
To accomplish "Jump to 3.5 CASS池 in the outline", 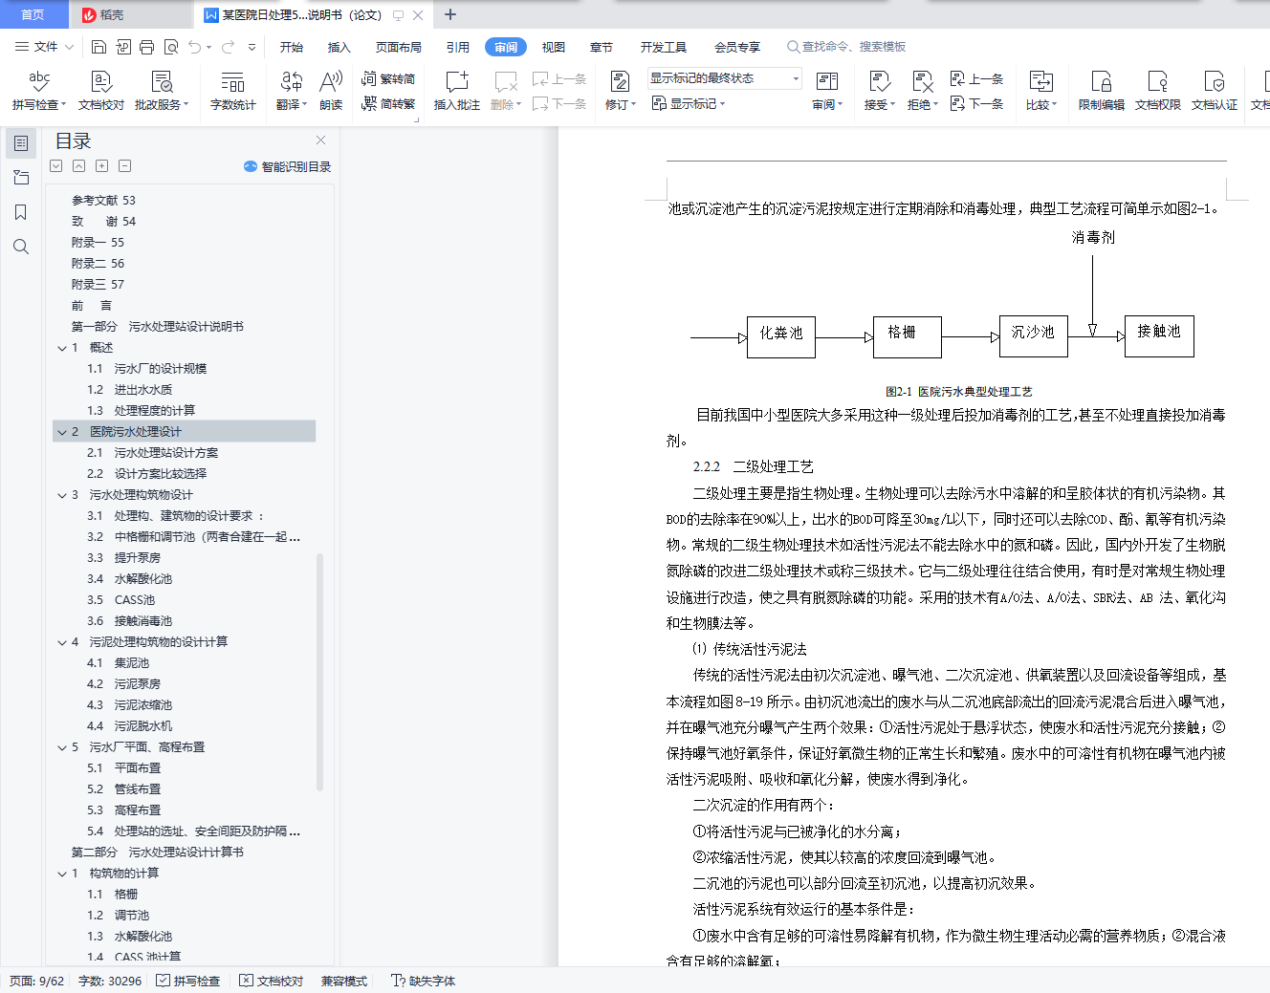I will click(x=120, y=600).
